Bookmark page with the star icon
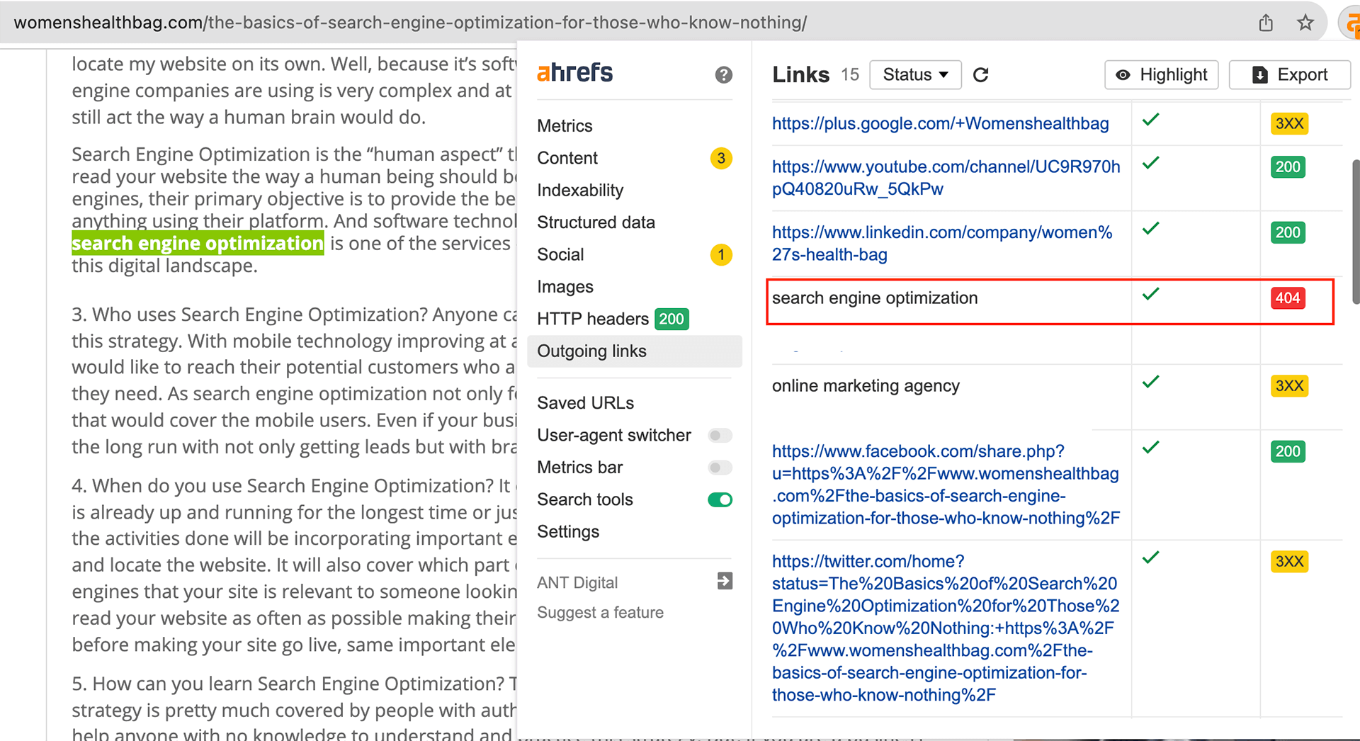The height and width of the screenshot is (741, 1360). point(1305,23)
